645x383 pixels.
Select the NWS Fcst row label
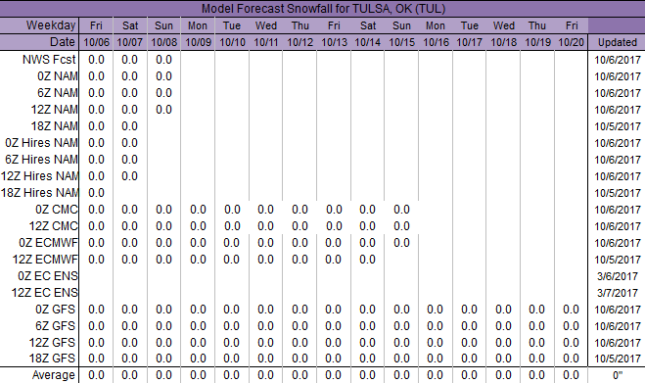pos(49,60)
